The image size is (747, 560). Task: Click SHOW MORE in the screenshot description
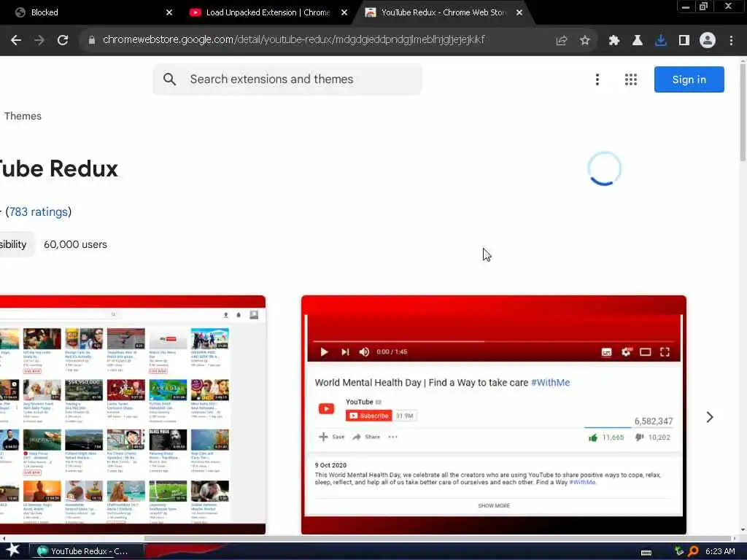[x=494, y=506]
